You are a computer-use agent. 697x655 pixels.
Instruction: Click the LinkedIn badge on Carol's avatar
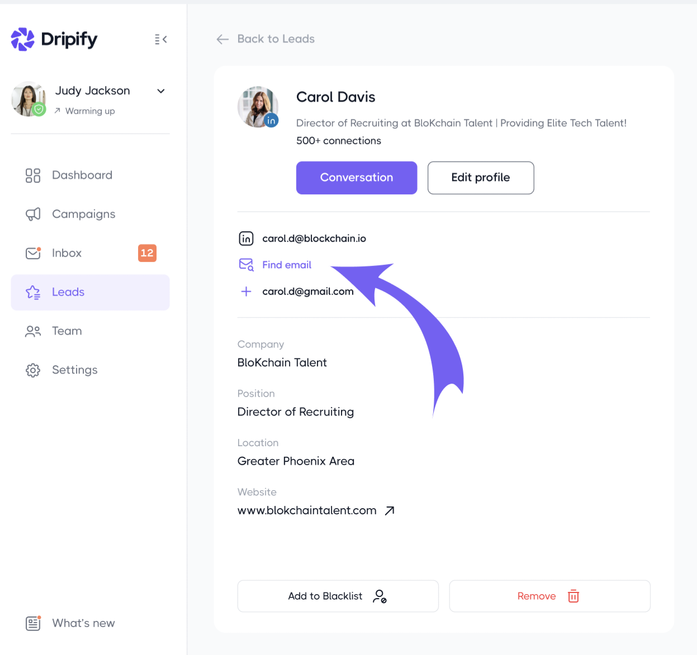coord(271,120)
